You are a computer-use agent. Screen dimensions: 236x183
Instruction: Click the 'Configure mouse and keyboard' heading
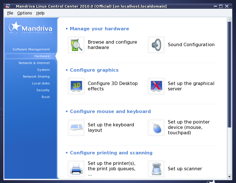coord(110,111)
